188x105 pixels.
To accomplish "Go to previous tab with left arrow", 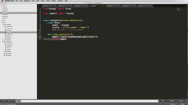I will pyautogui.click(x=38, y=6).
